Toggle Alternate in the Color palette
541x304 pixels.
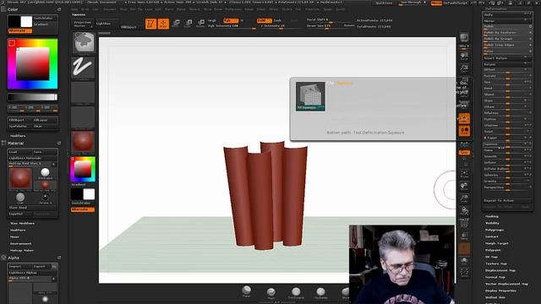coord(20,30)
